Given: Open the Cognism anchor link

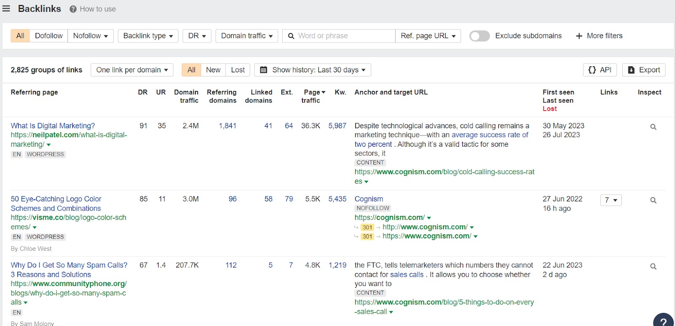Looking at the screenshot, I should (x=369, y=199).
